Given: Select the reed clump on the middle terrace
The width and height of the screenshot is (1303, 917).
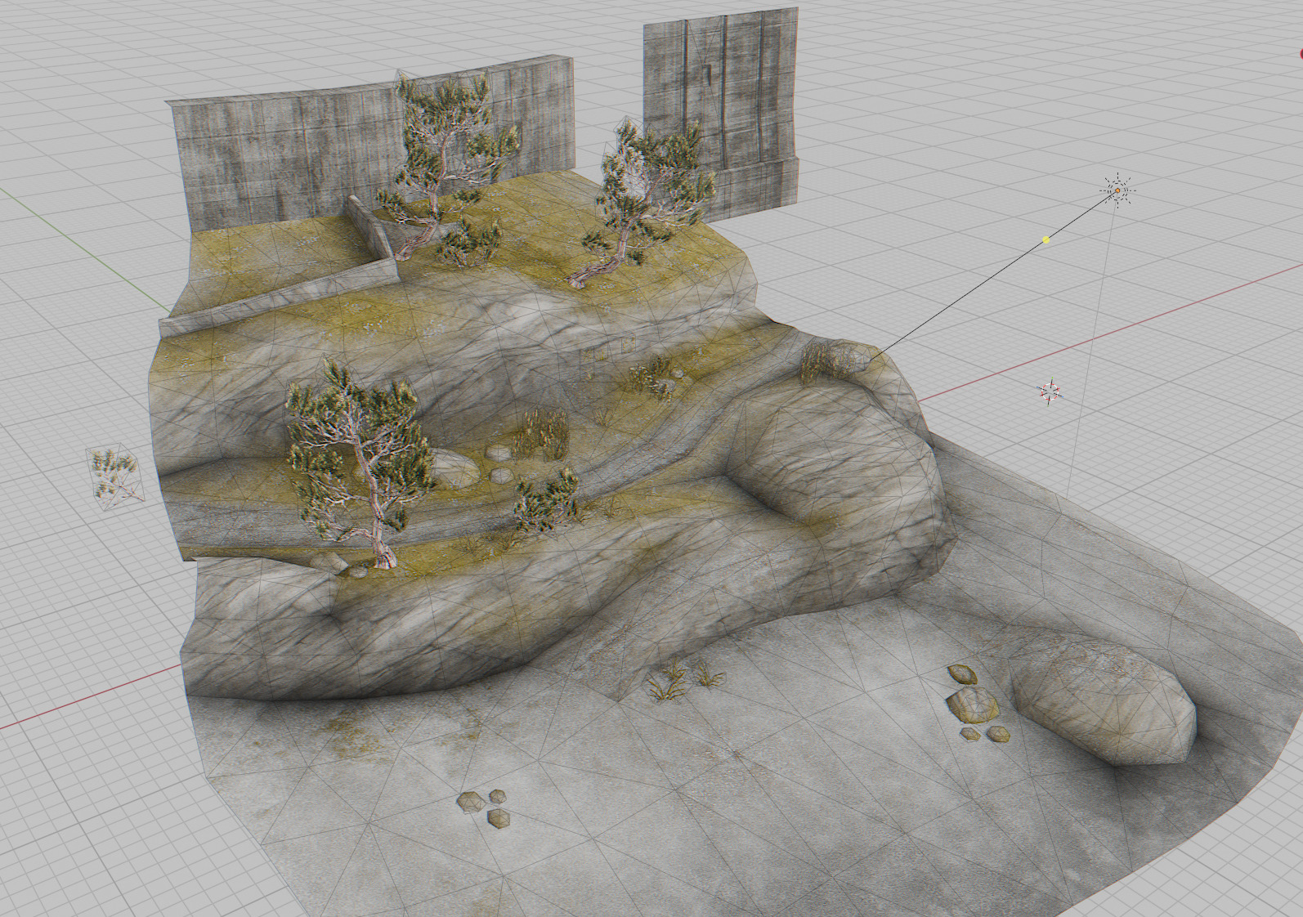Looking at the screenshot, I should pos(541,433).
